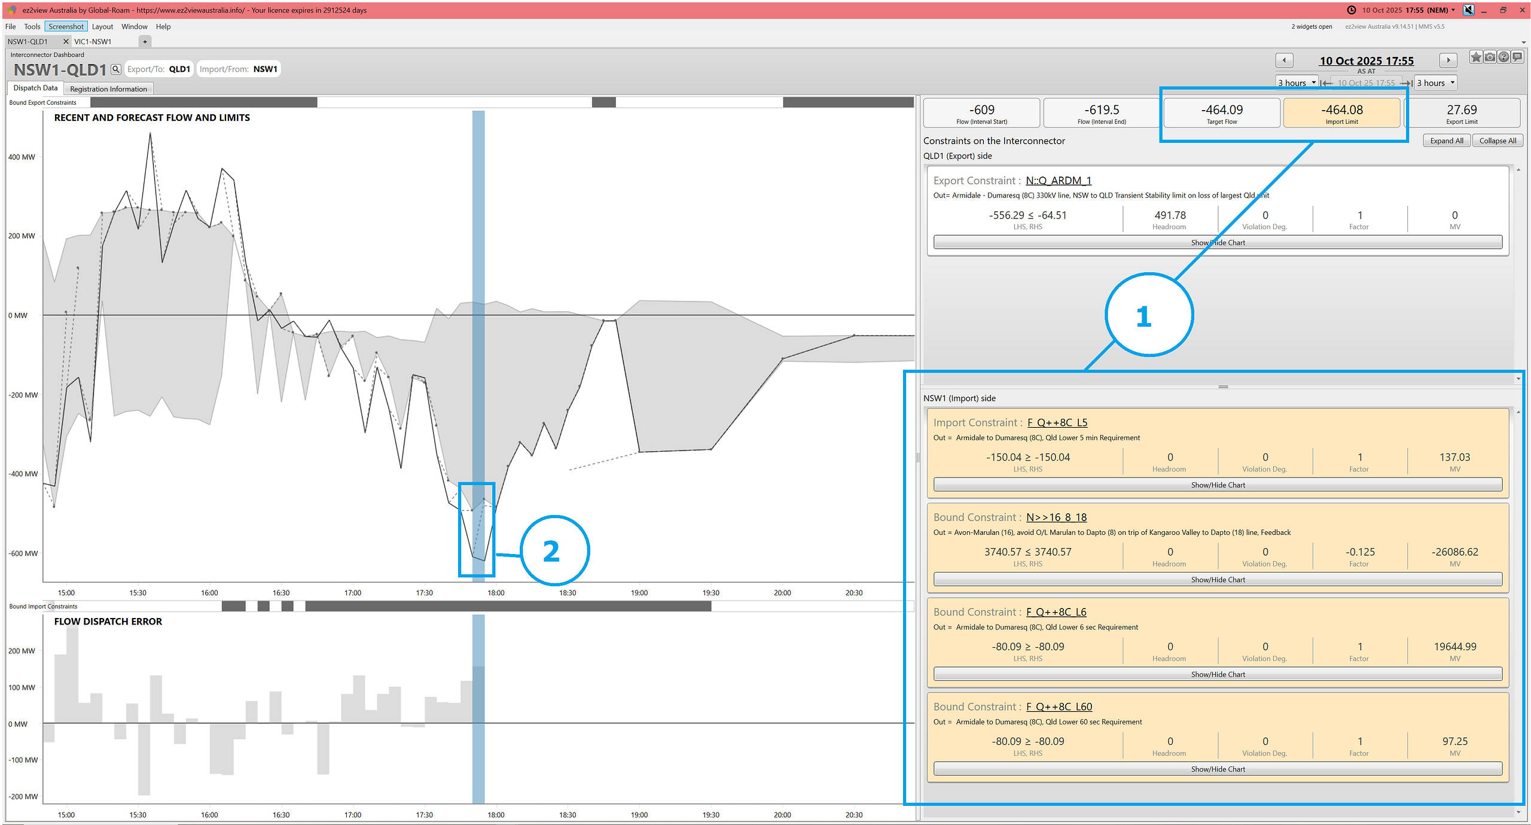Click magnifier icon next to NSW1-QLD1
The height and width of the screenshot is (825, 1531).
tap(116, 69)
